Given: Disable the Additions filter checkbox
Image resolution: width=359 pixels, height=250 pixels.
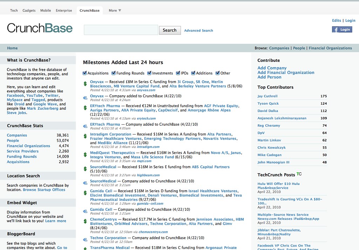Looking at the screenshot, I should coord(193,73).
